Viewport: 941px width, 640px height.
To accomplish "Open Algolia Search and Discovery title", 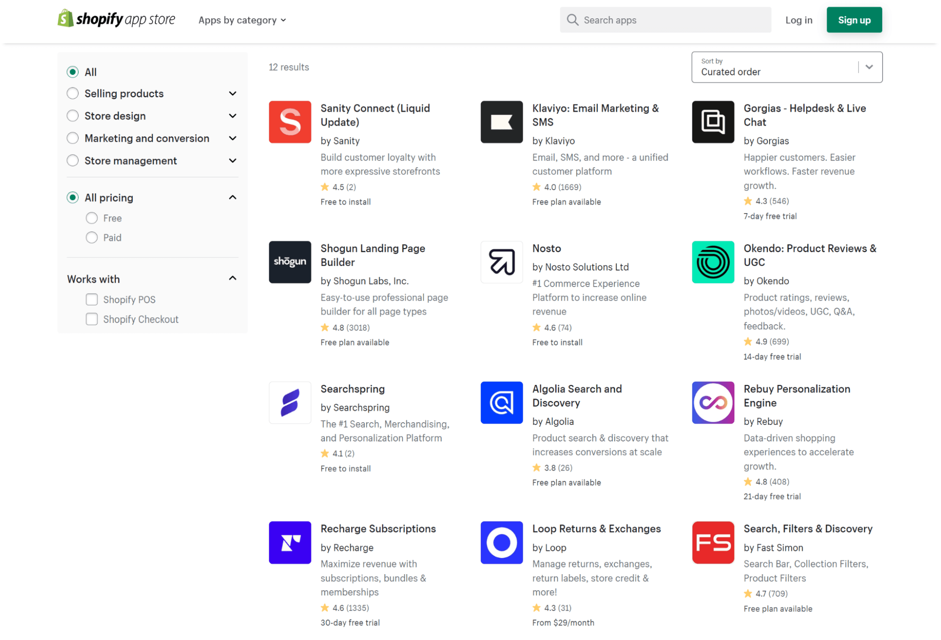I will point(577,396).
